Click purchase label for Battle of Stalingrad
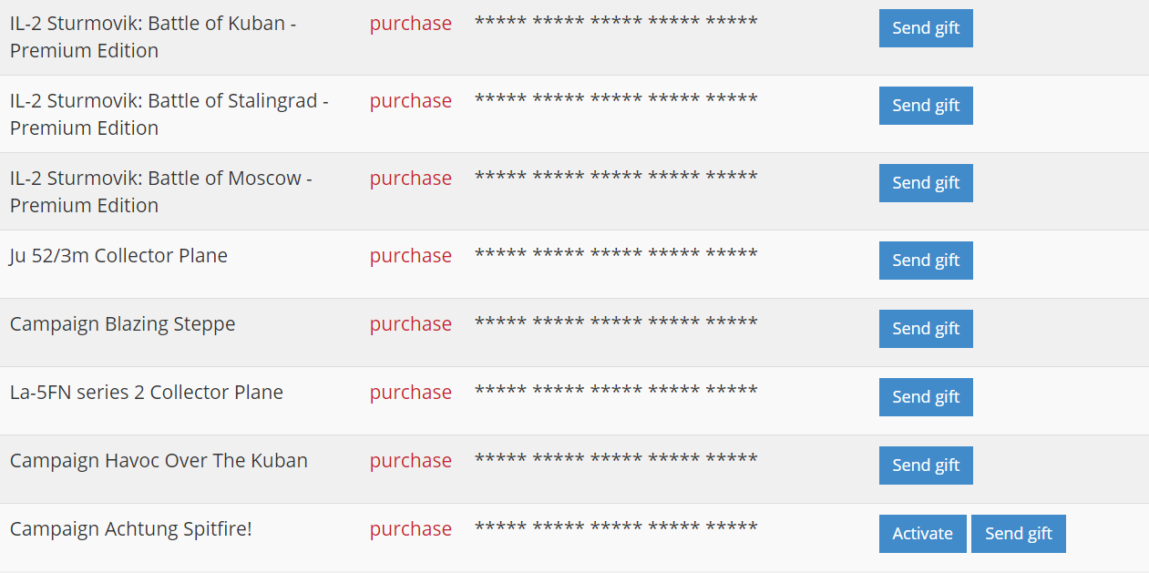The image size is (1149, 573). pos(410,101)
